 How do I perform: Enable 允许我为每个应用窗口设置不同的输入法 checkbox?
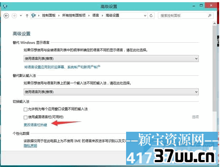tap(26, 109)
